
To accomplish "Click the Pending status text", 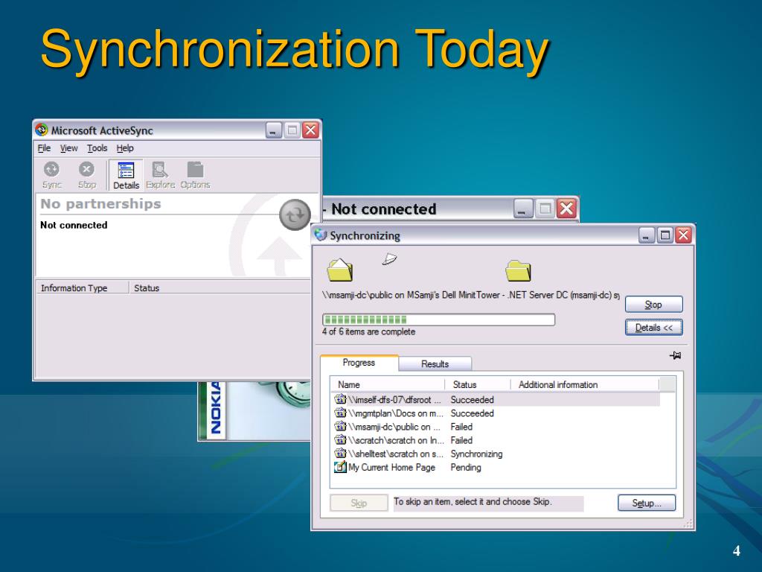I will click(x=466, y=468).
